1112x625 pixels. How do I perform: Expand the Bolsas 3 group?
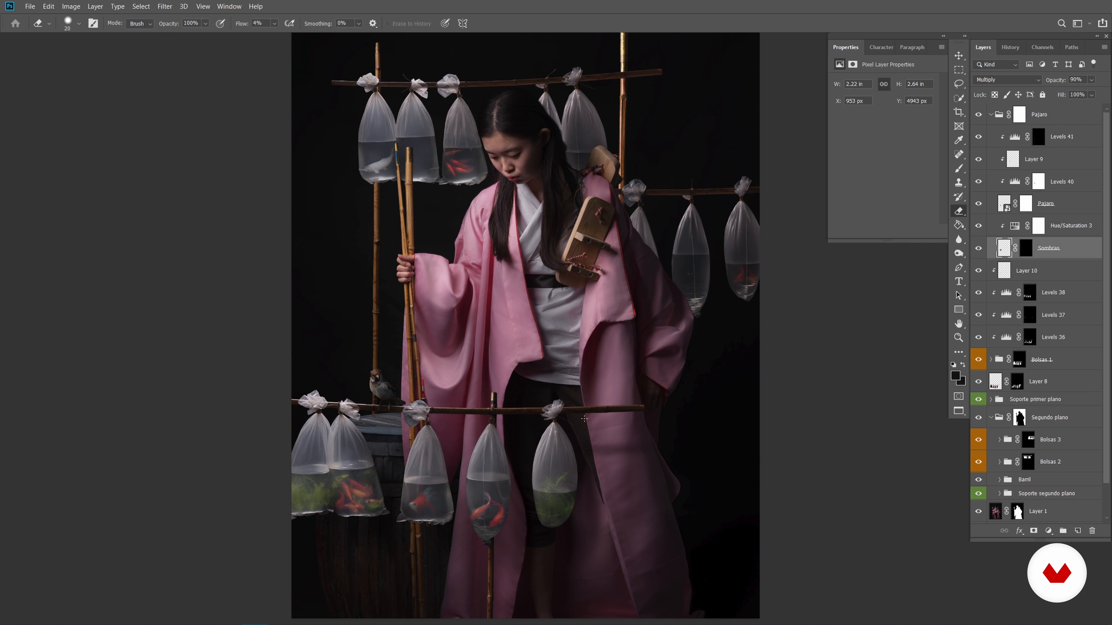999,440
